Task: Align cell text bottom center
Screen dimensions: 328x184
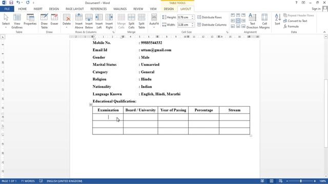Action: (238, 26)
